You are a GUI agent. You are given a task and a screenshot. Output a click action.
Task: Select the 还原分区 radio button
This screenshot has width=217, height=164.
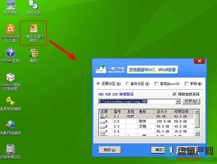point(98,84)
